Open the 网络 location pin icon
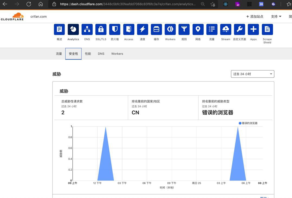This screenshot has height=198, width=292. [x=198, y=29]
